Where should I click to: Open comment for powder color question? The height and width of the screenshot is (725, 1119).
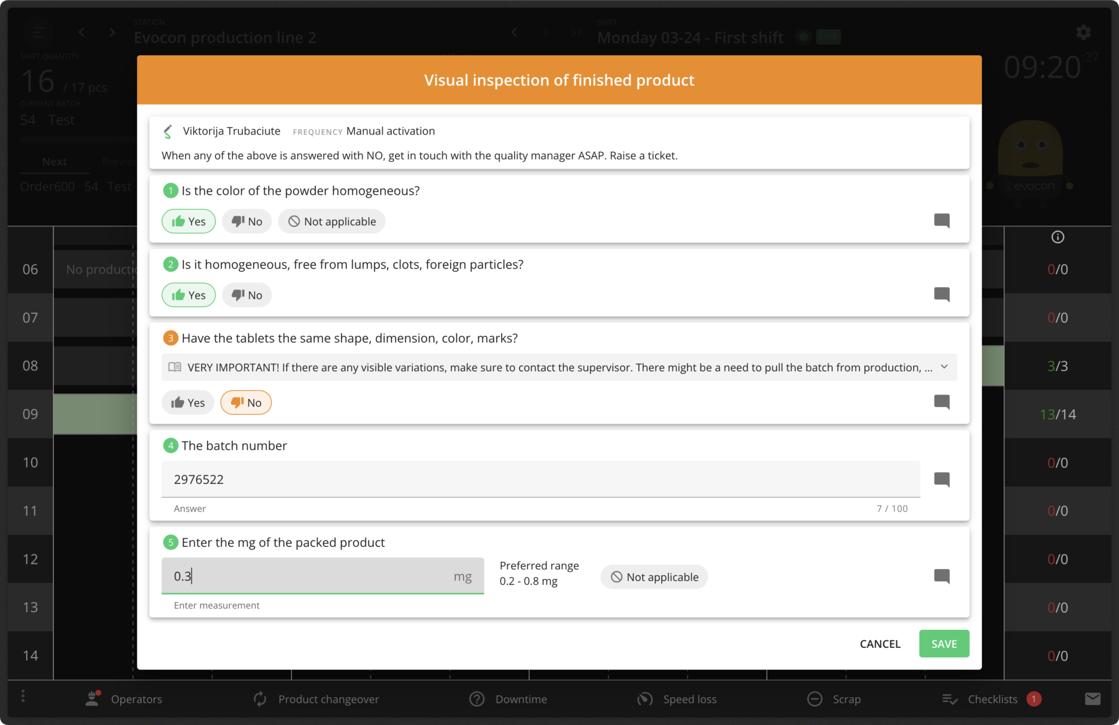pyautogui.click(x=941, y=221)
